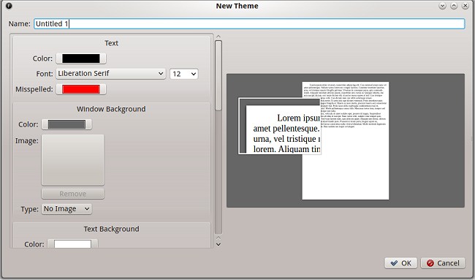Minimize the New Theme dialog
This screenshot has height=280, width=475.
point(442,6)
